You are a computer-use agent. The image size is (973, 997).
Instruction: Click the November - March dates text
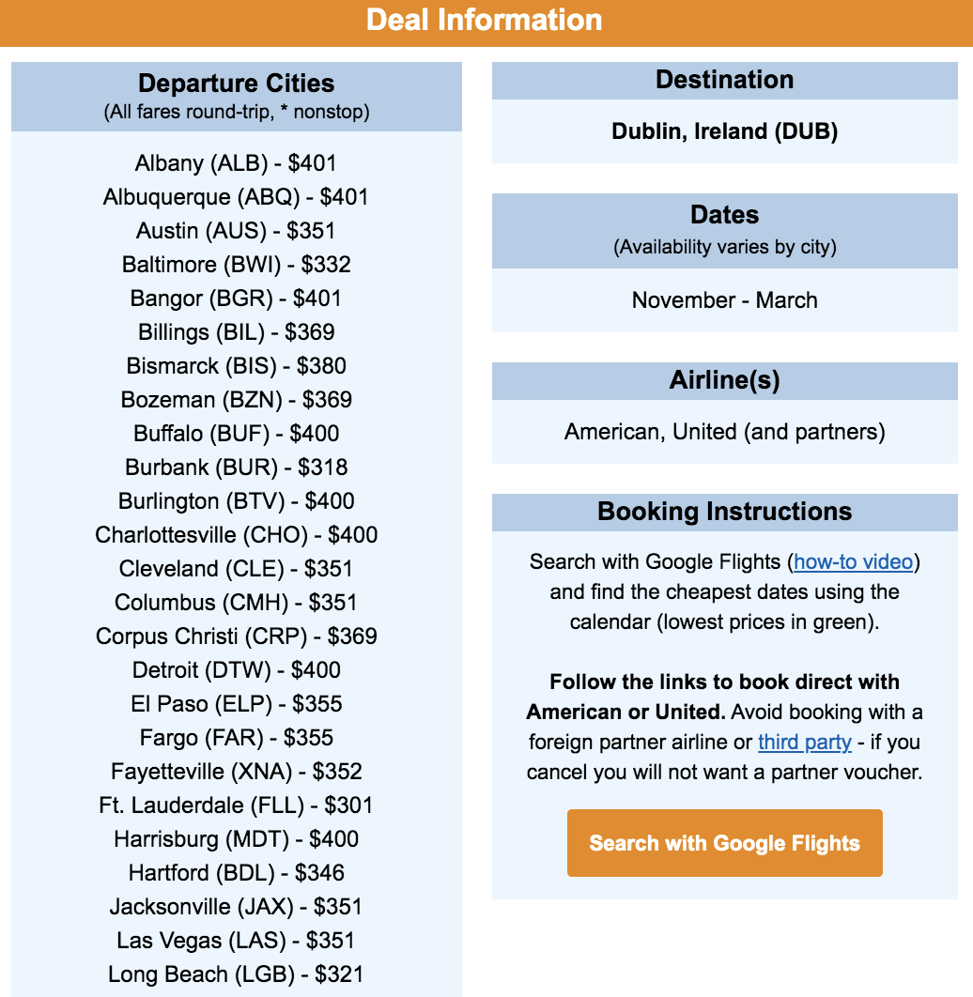point(724,300)
